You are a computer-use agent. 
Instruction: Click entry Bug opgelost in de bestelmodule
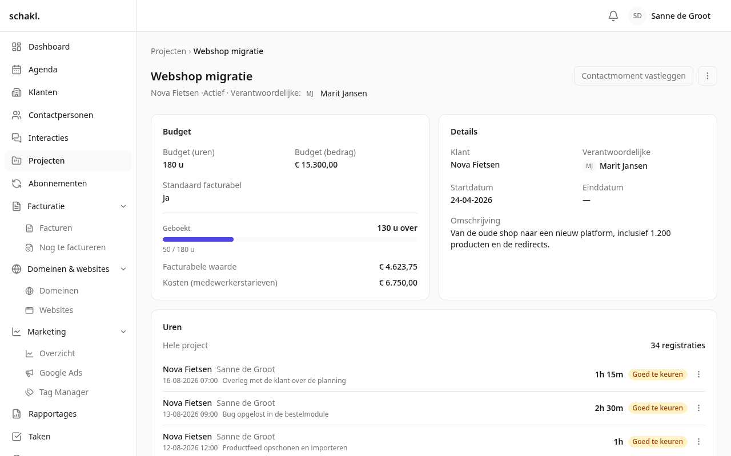[x=275, y=414]
